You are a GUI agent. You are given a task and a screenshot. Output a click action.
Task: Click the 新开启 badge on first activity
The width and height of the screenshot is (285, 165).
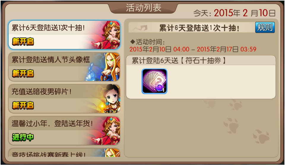(x=23, y=42)
